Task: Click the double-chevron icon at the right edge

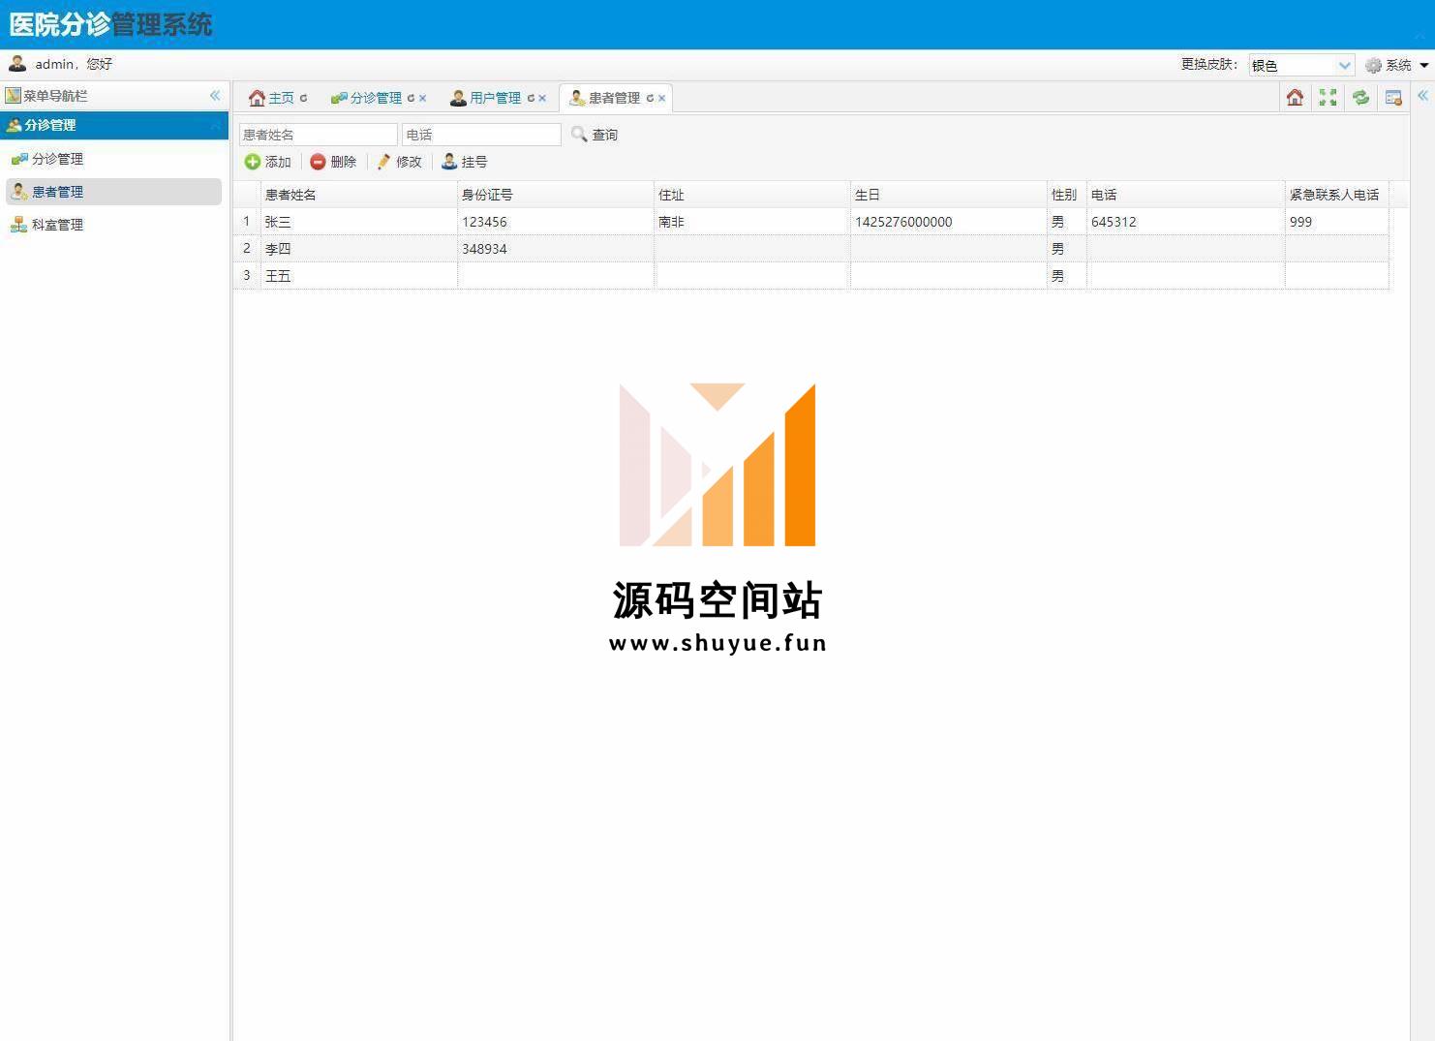Action: 1422,95
